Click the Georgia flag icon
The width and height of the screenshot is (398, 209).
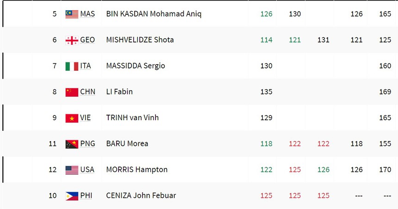point(72,40)
